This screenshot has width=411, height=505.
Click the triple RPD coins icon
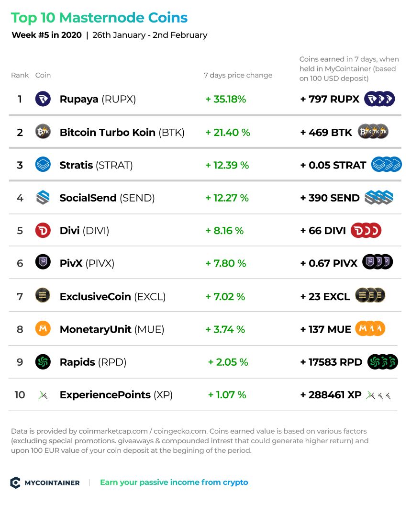coord(383,362)
